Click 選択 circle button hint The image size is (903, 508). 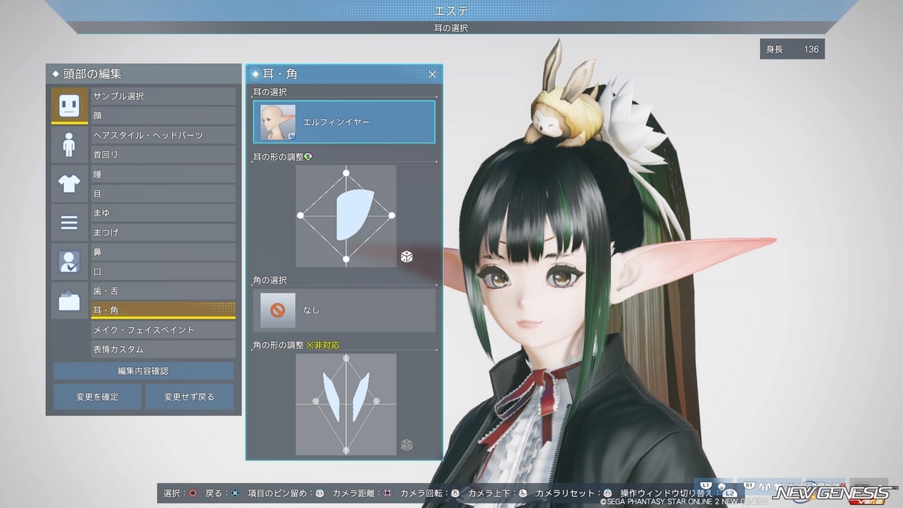tap(193, 493)
